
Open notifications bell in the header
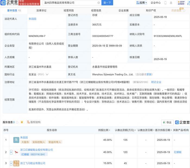pos(171,3)
